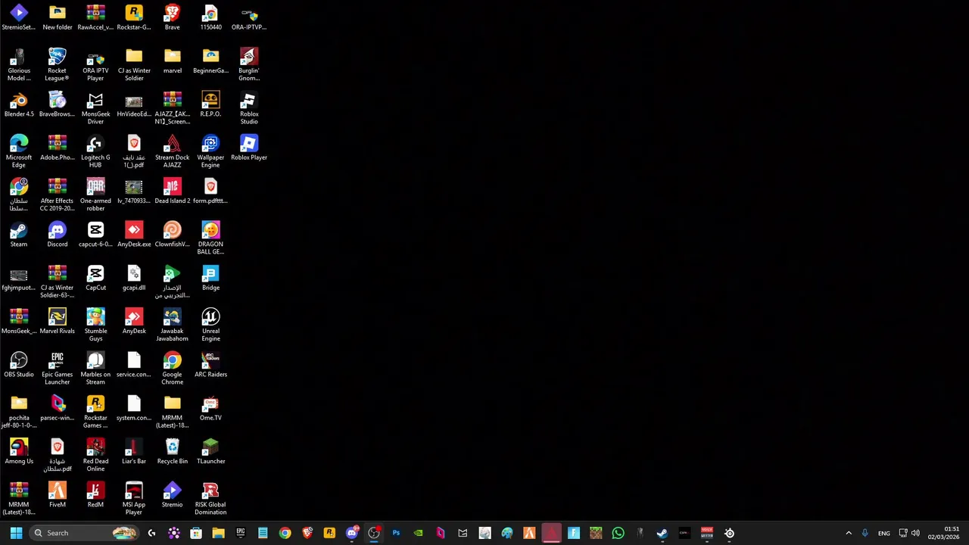The width and height of the screenshot is (969, 545).
Task: Select the Wallpaper Engine desktop icon
Action: (210, 151)
